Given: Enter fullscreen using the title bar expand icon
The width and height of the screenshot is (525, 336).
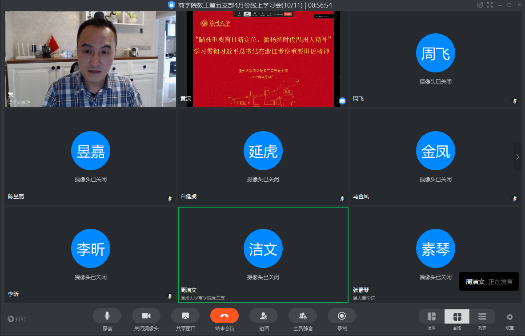Looking at the screenshot, I should coord(490,5).
